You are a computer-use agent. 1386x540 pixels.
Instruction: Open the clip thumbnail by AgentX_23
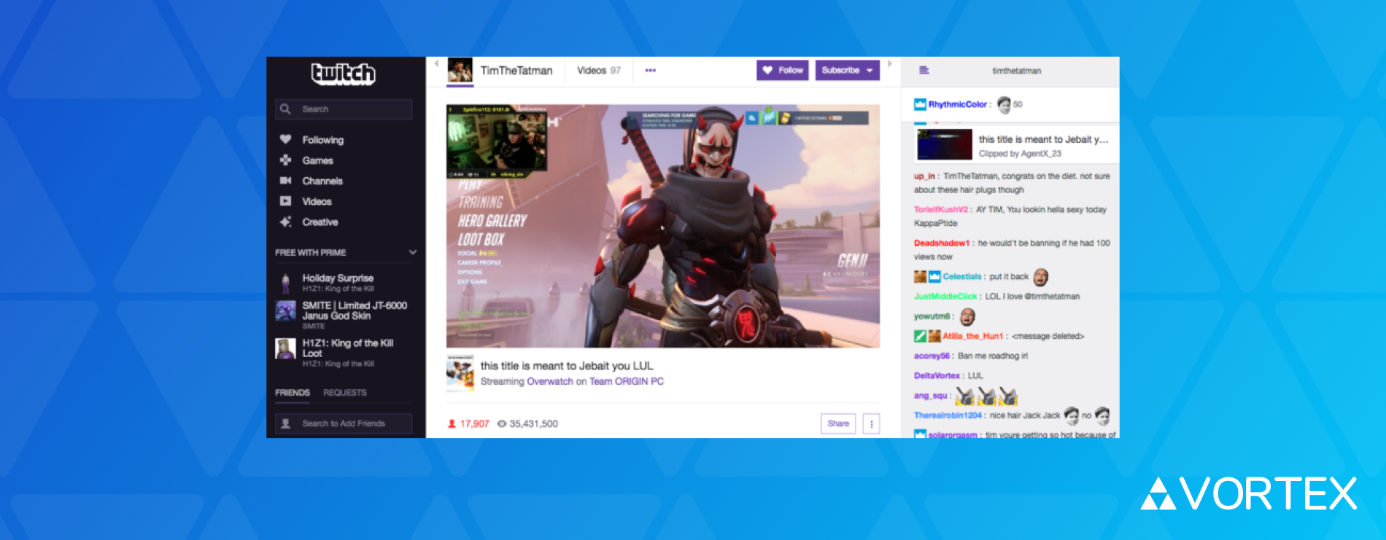point(945,144)
